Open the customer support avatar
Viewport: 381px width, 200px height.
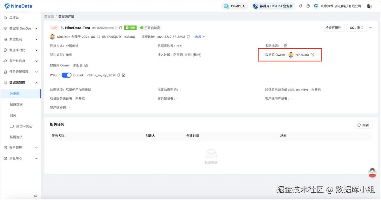pyautogui.click(x=372, y=172)
